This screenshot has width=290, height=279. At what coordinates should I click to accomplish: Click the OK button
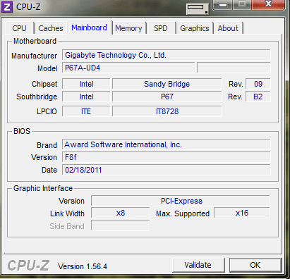255,265
